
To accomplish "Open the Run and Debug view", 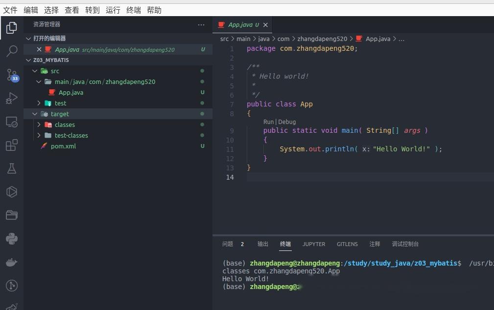I will [12, 98].
